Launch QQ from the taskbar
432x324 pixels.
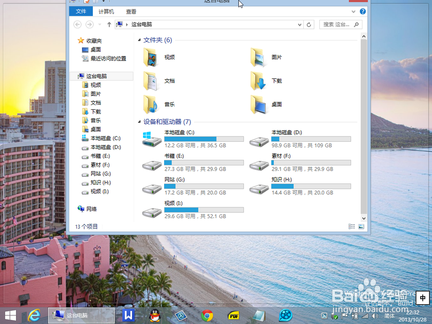(x=154, y=315)
